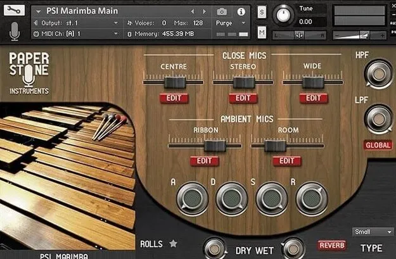Click the star icon beside ROLLS

(173, 244)
